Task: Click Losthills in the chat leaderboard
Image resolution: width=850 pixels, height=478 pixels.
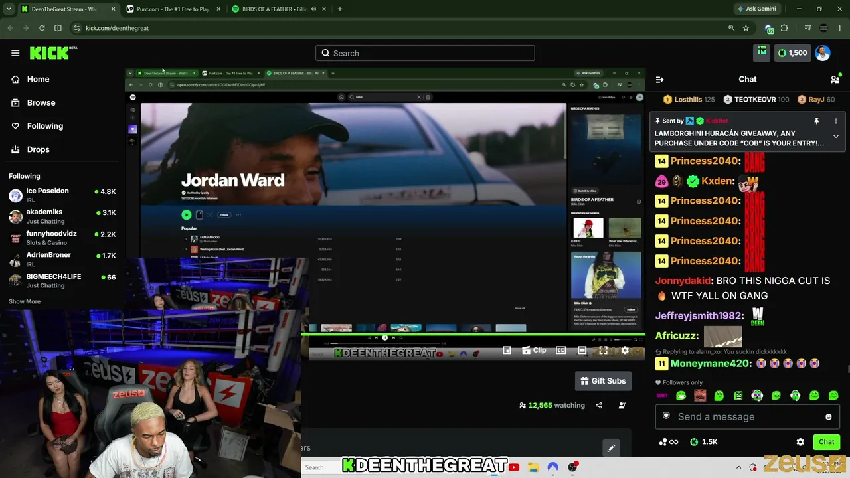Action: pos(689,100)
